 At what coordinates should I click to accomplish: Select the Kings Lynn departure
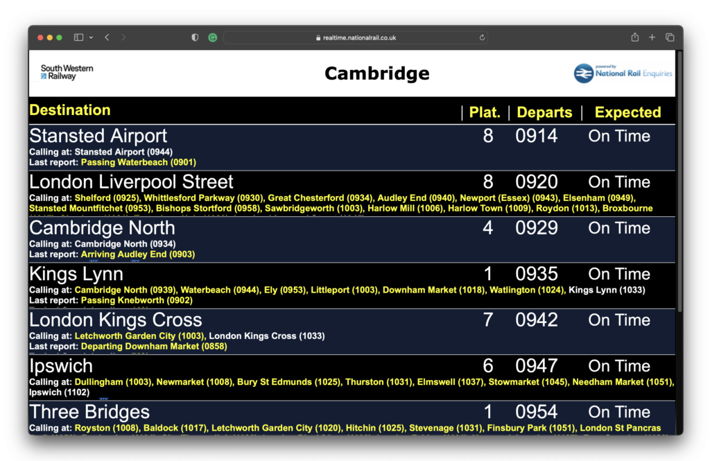coord(76,274)
